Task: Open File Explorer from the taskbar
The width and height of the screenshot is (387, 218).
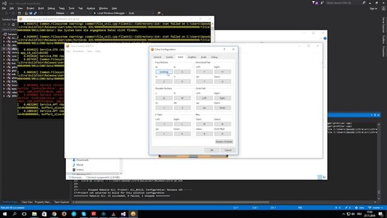Action: point(34,214)
